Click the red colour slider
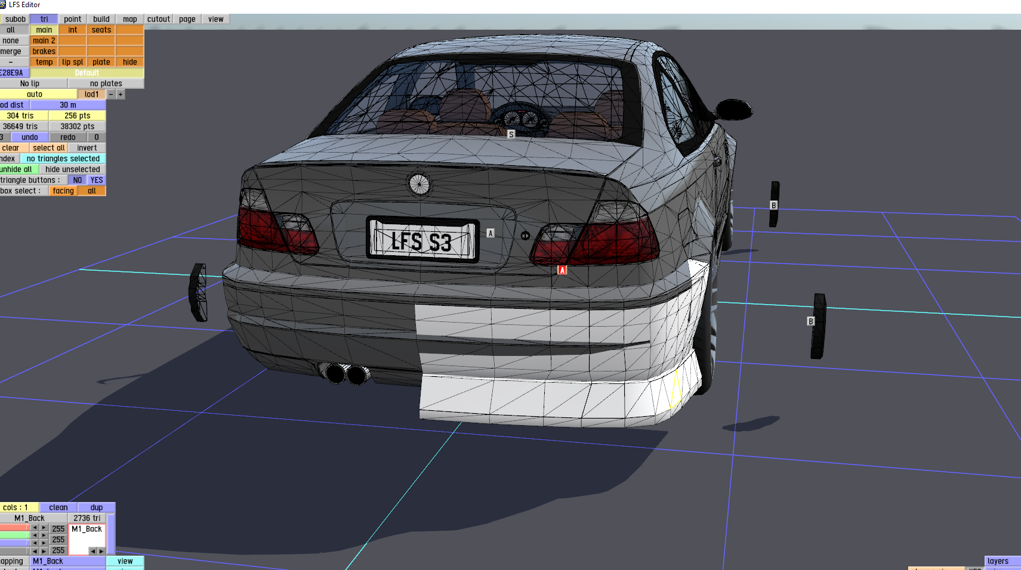Screen dimensions: 1021x570 point(15,528)
